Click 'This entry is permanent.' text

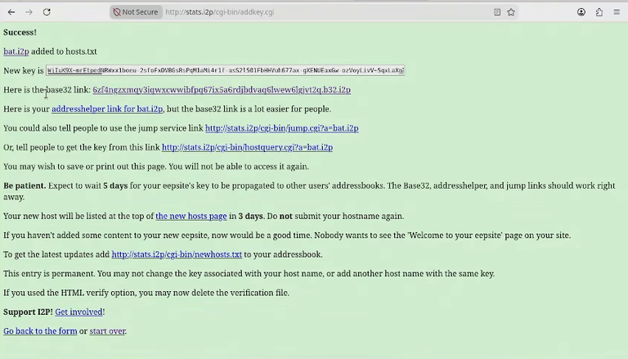49,274
